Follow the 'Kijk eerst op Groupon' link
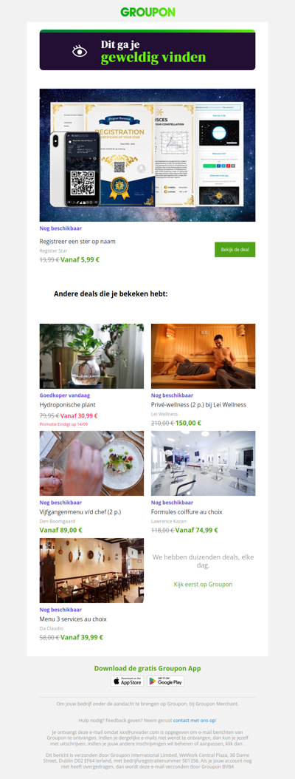The image size is (295, 779). (x=204, y=584)
